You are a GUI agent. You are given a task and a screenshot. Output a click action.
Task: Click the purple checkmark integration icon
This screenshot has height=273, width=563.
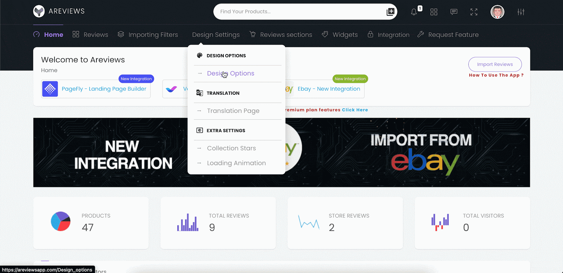pyautogui.click(x=171, y=89)
